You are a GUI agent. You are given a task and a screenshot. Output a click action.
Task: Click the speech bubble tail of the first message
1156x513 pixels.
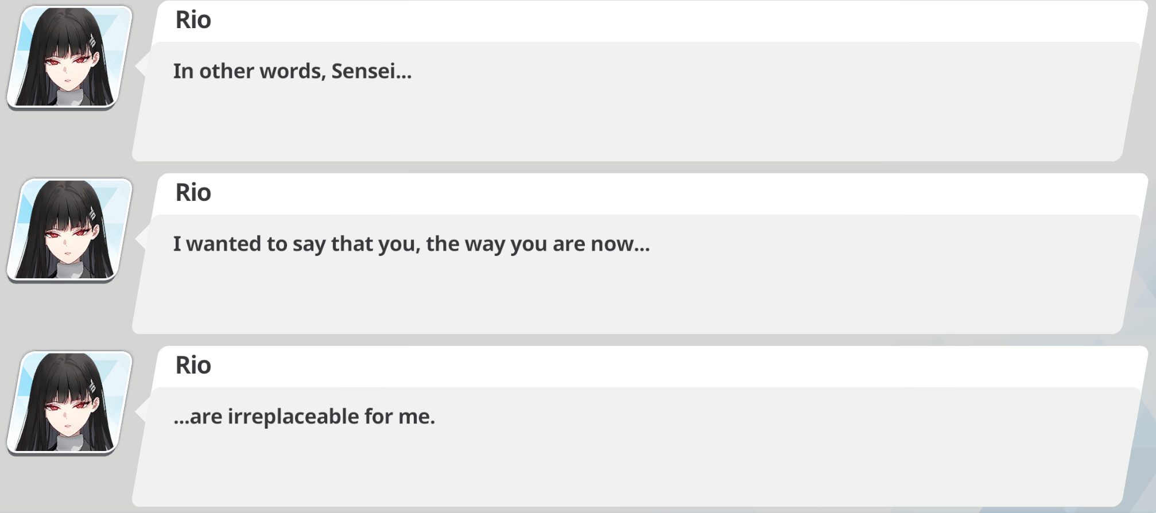[x=142, y=66]
